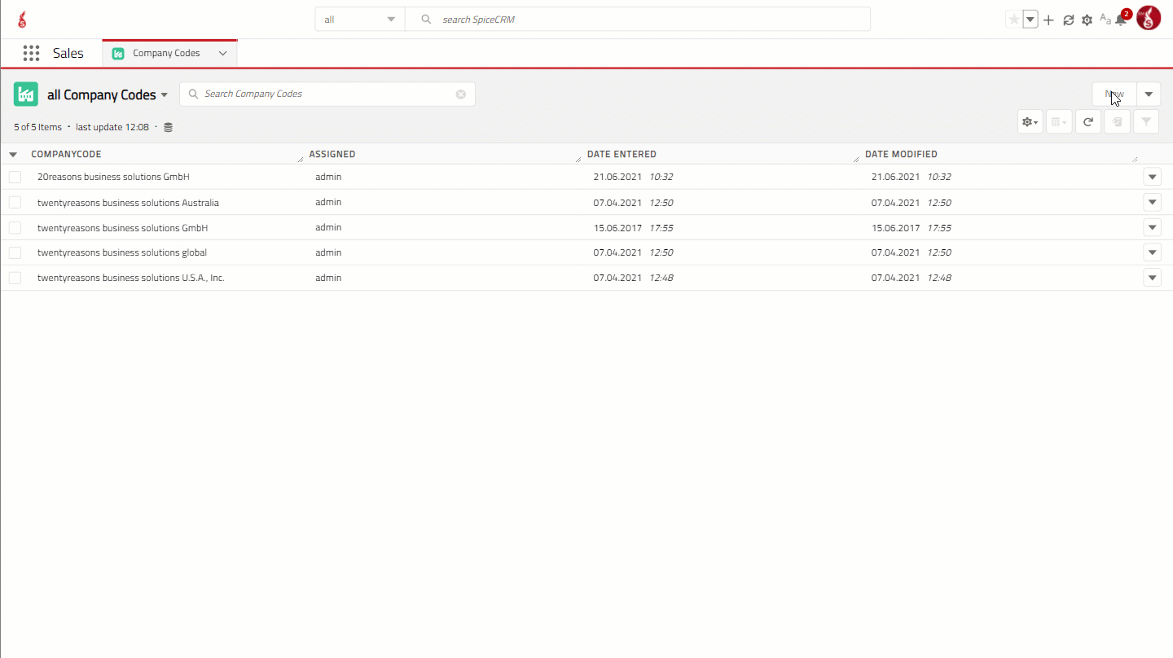
Task: Check the checkbox for 20reasons business solutions GmbH
Action: click(15, 177)
